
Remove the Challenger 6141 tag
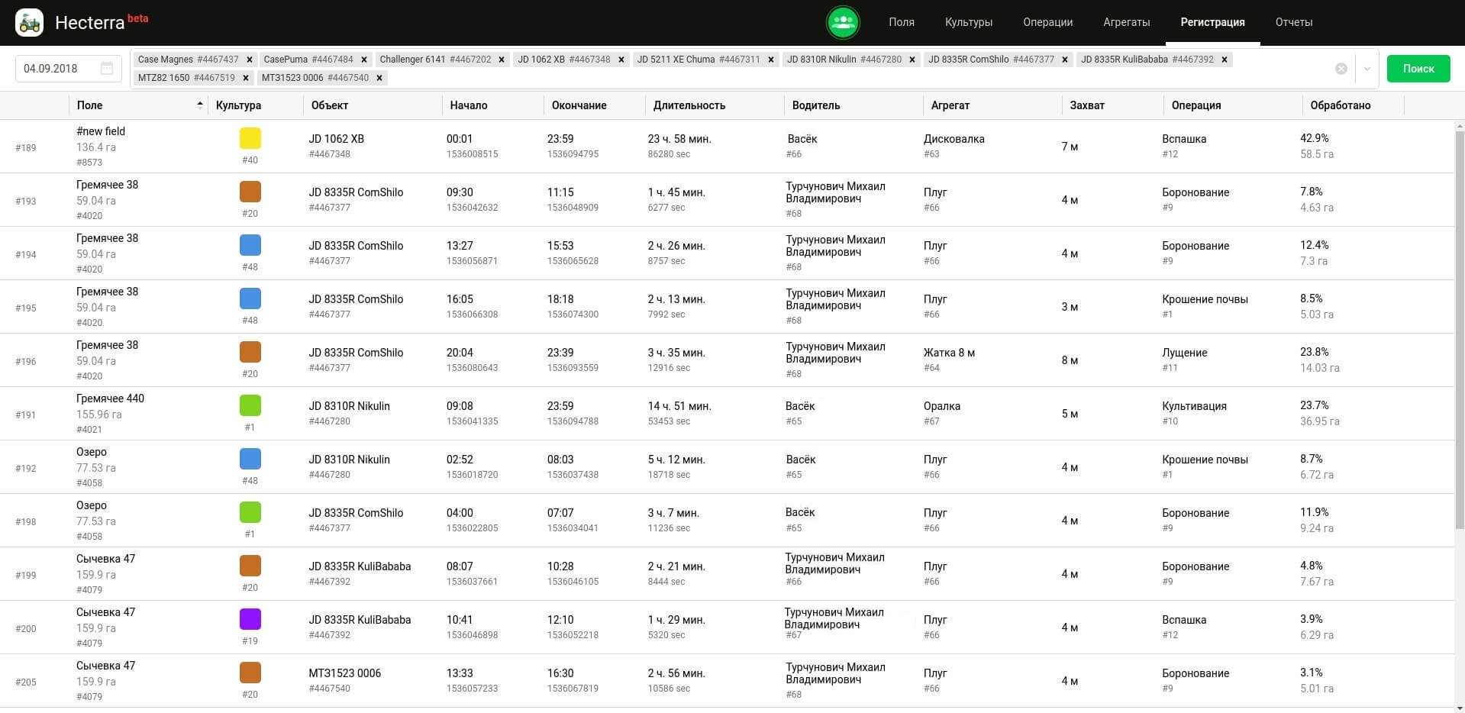502,60
